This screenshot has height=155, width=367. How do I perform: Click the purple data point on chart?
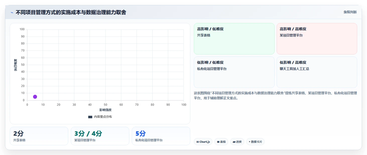click(x=35, y=97)
